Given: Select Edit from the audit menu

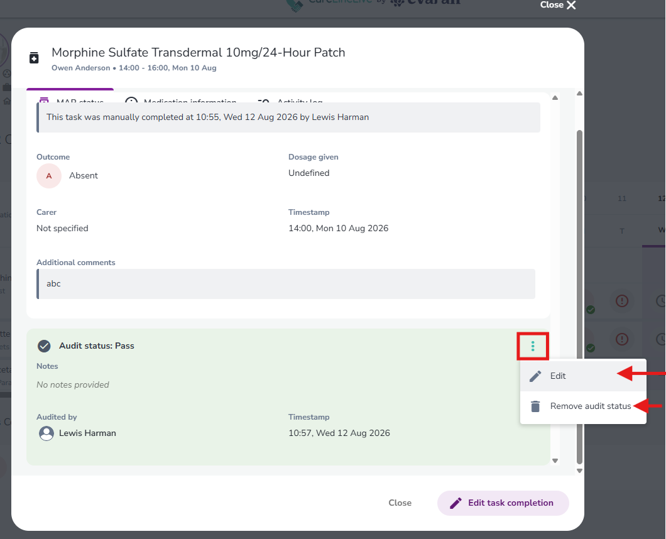Looking at the screenshot, I should pos(583,376).
